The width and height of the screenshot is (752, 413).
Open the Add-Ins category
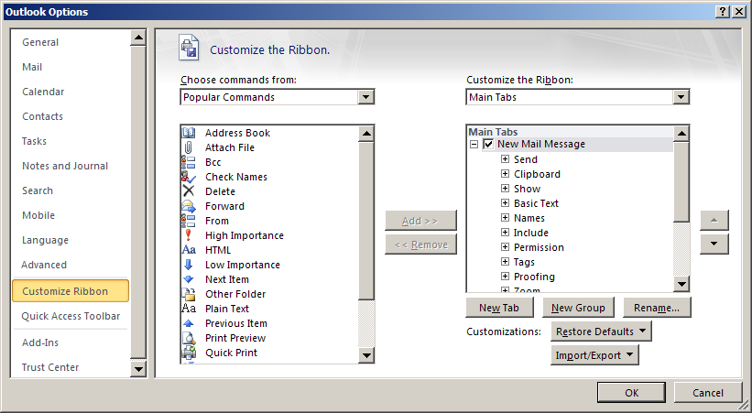coord(40,343)
